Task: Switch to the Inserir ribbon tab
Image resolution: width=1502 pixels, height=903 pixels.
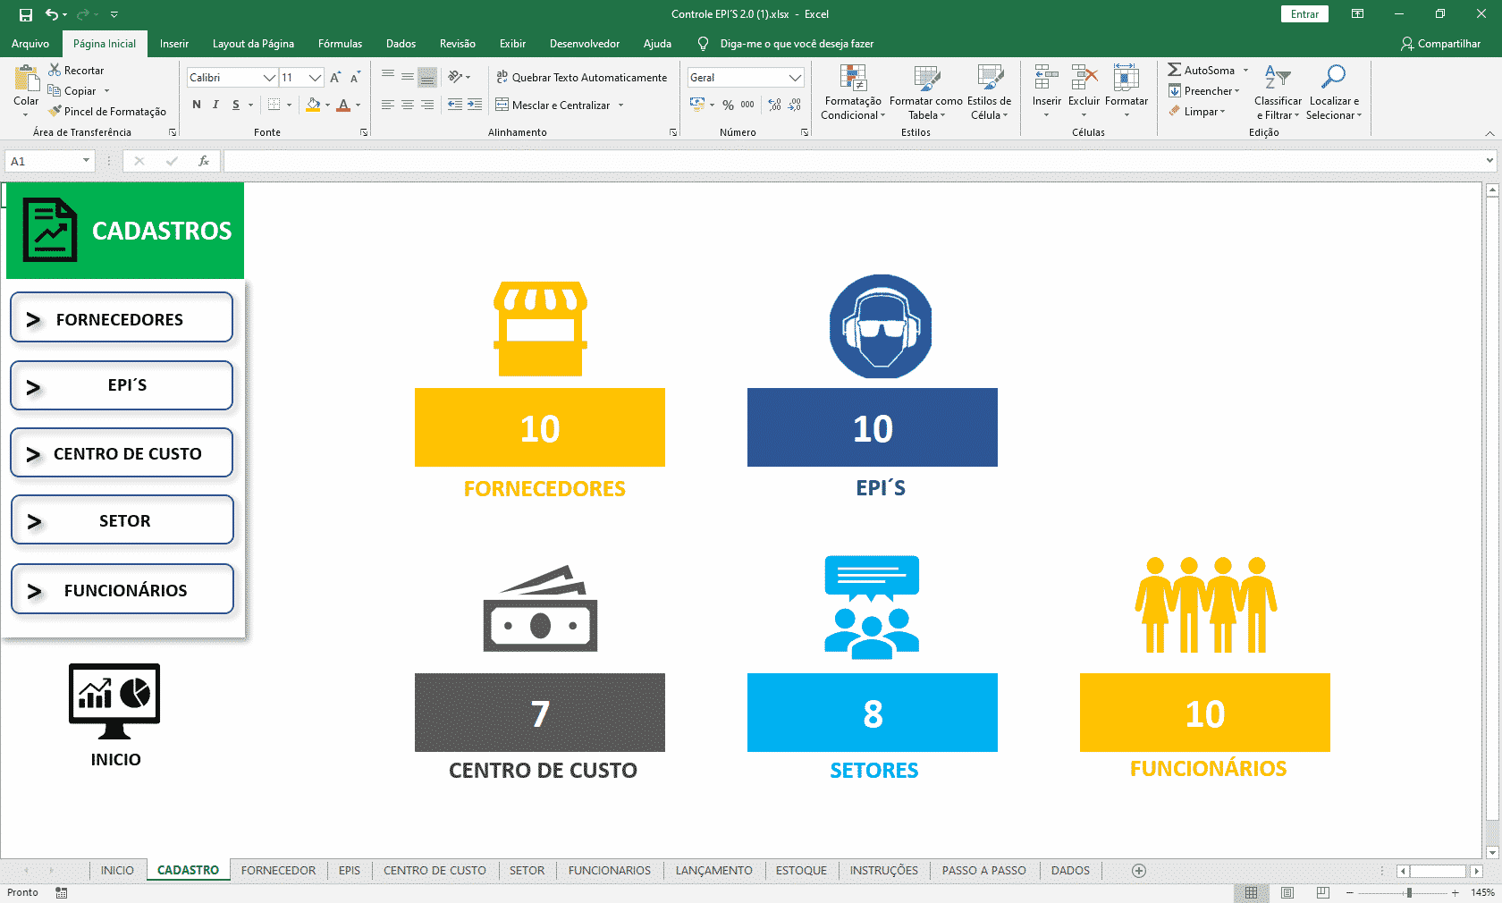Action: click(x=174, y=44)
